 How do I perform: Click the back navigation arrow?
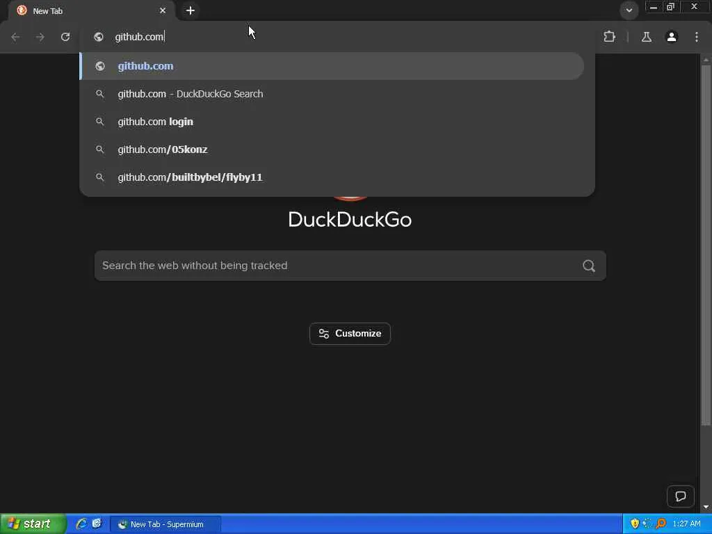pos(15,37)
